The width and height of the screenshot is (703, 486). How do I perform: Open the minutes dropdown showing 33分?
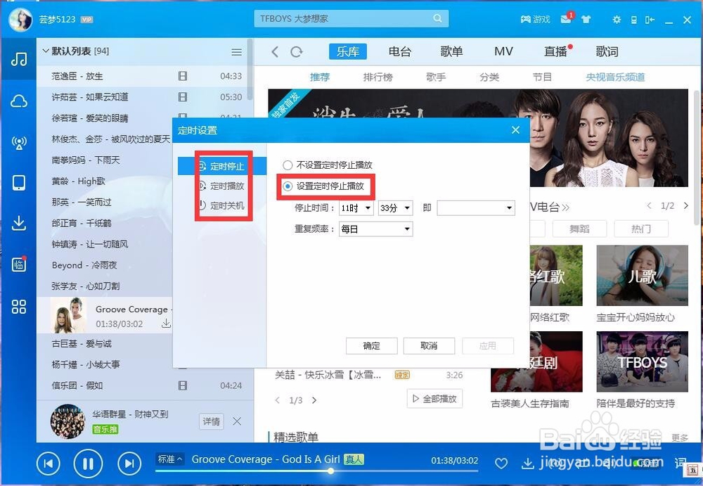coord(394,207)
